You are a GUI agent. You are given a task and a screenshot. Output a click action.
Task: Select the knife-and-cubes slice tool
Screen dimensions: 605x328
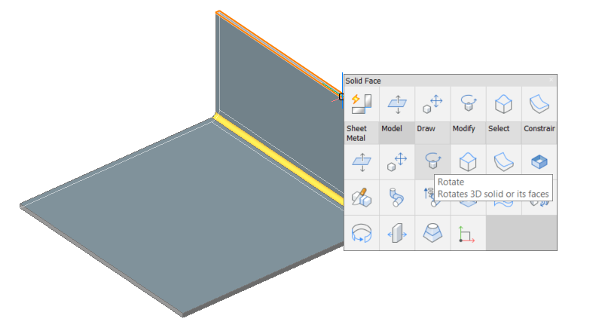pos(362,198)
